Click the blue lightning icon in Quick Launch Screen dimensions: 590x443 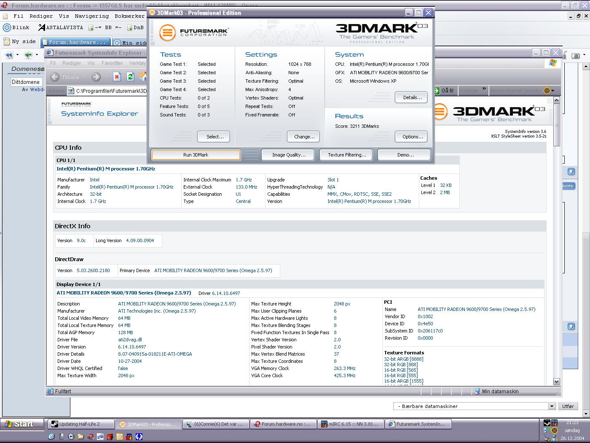point(139,437)
